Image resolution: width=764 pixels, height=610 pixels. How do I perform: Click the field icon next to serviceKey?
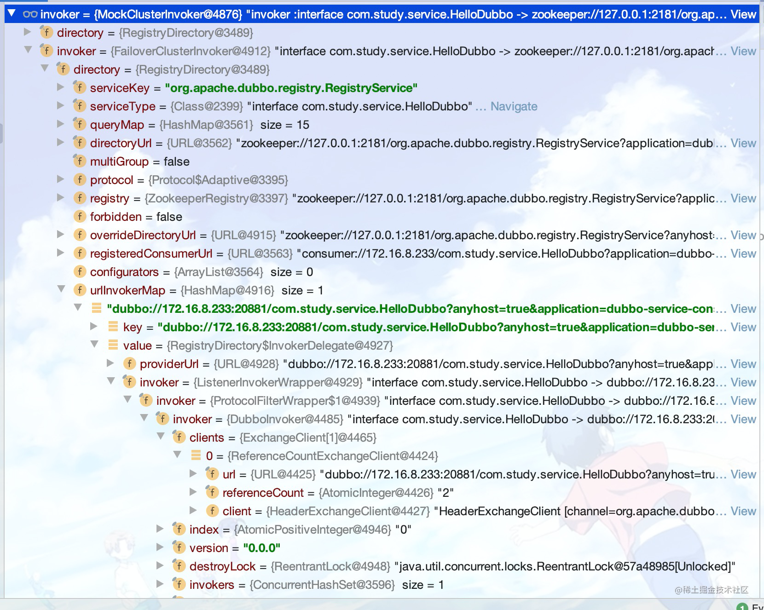click(80, 87)
